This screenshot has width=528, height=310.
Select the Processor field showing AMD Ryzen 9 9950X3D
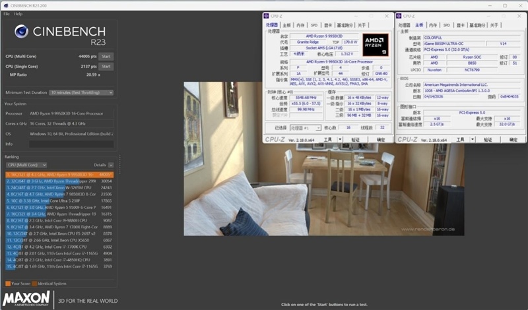point(71,113)
